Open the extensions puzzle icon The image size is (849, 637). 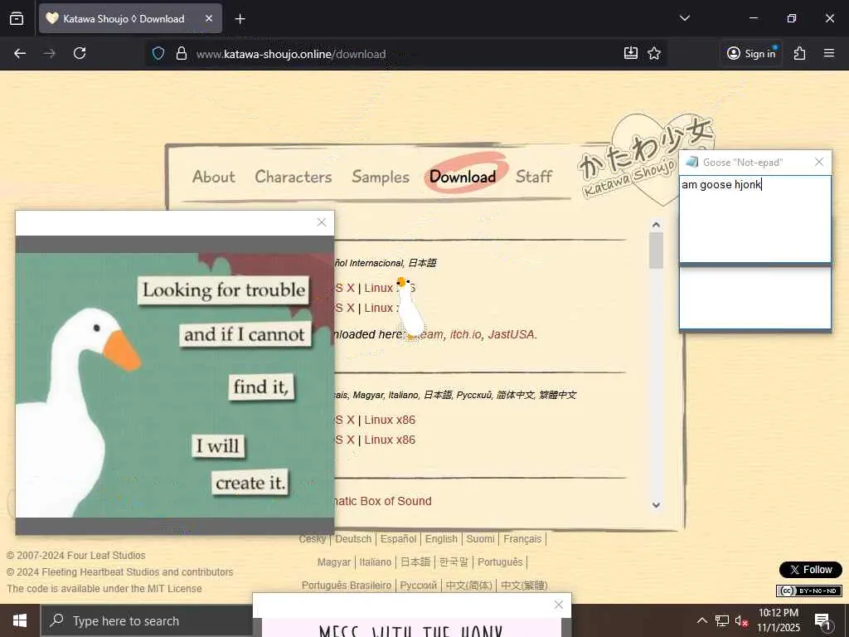[800, 53]
